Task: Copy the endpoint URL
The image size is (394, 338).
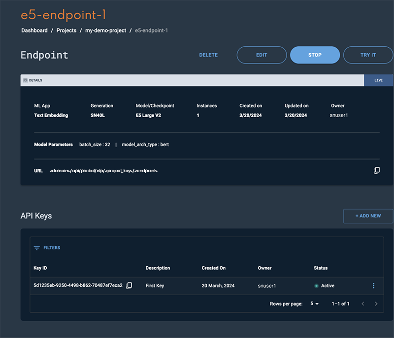Action: pos(376,170)
